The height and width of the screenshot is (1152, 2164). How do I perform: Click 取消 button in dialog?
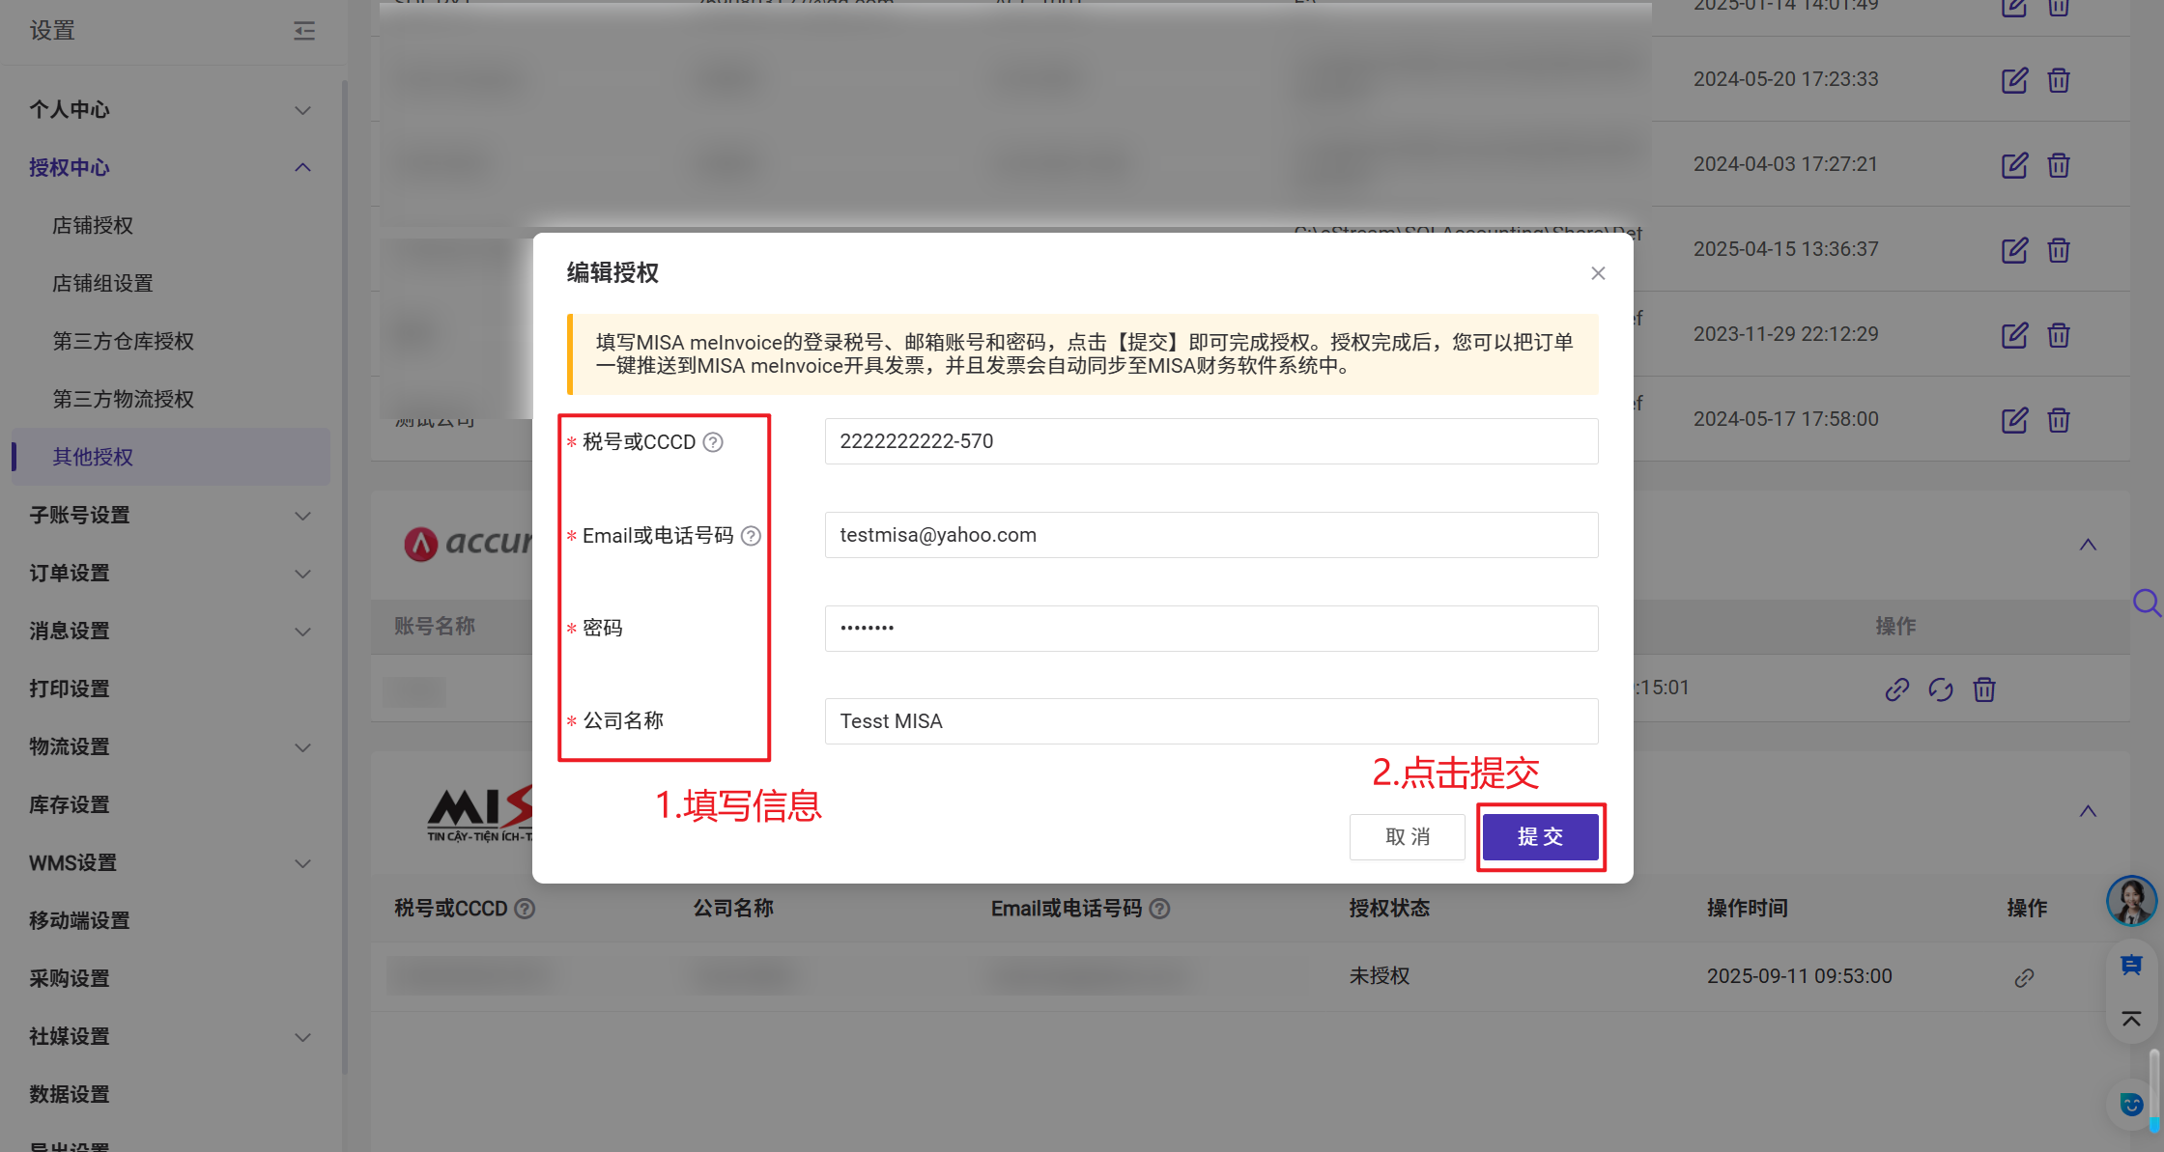pyautogui.click(x=1407, y=837)
